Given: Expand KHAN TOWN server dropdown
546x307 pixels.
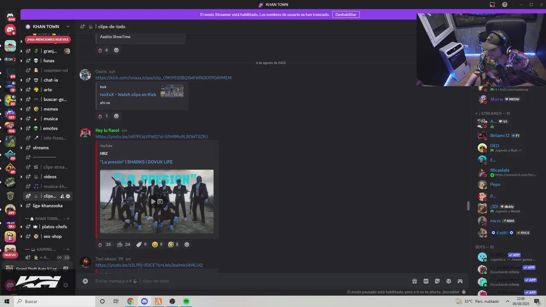Looking at the screenshot, I should click(68, 26).
